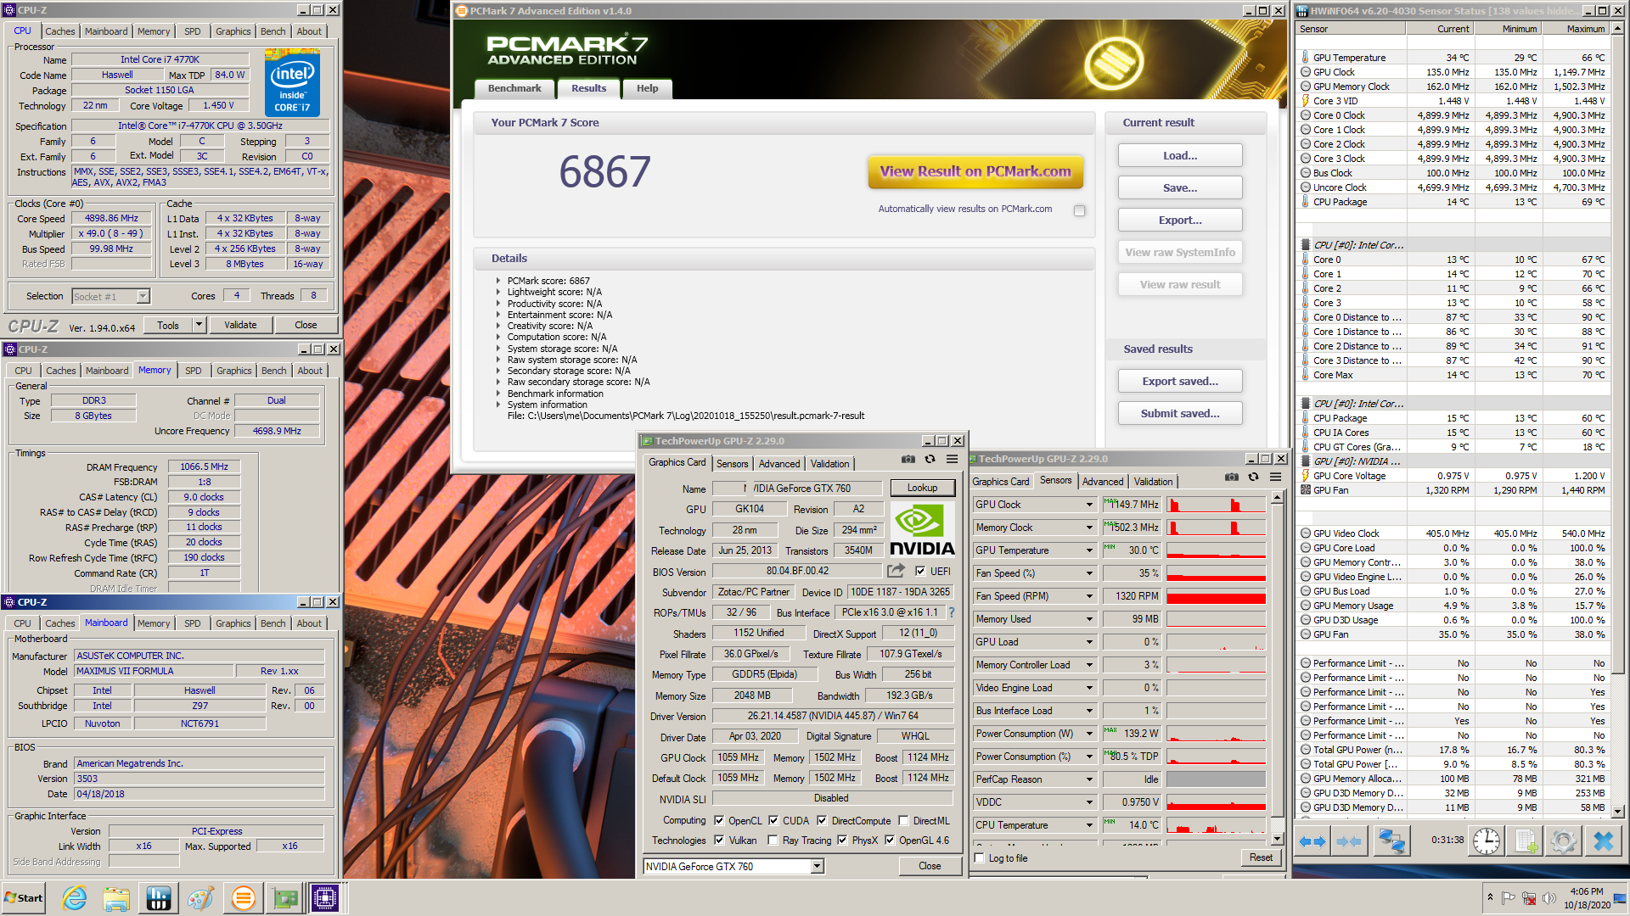Switch to HWiNFO app in the taskbar
Viewport: 1630px width, 916px height.
159,898
